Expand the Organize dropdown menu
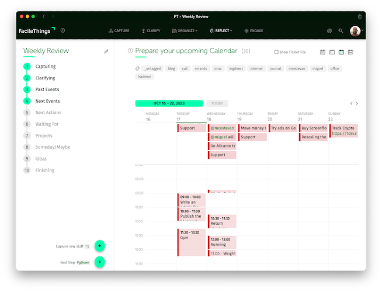This screenshot has width=382, height=292. (185, 31)
